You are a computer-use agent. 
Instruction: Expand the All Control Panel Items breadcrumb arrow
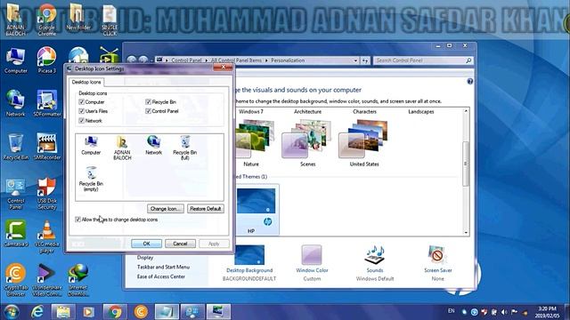266,60
